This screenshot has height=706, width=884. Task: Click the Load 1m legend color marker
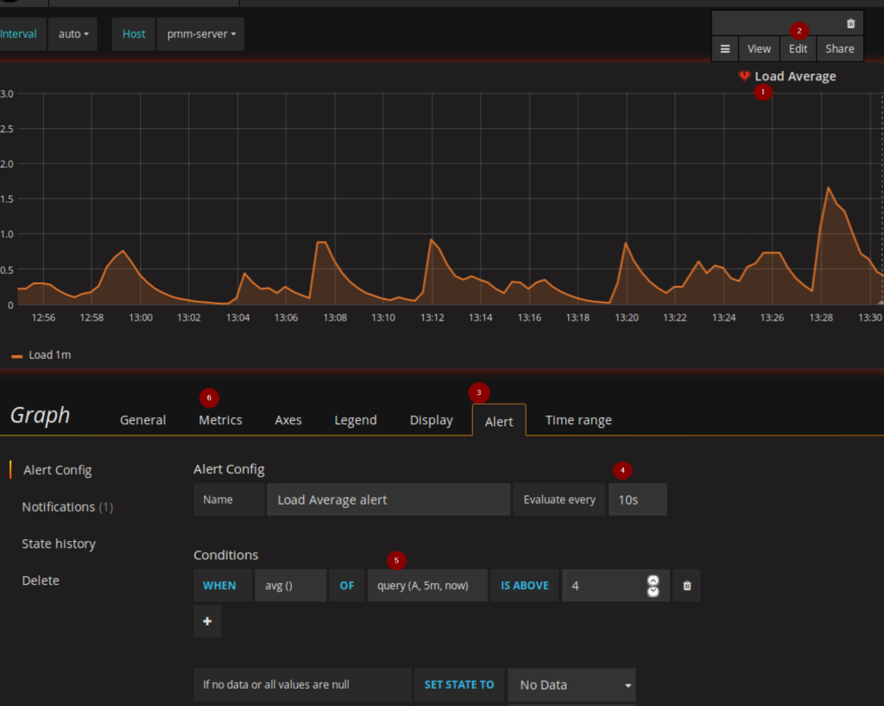pyautogui.click(x=16, y=354)
